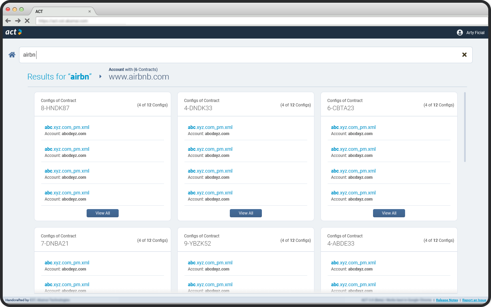Clear the search field with the X icon

click(464, 55)
